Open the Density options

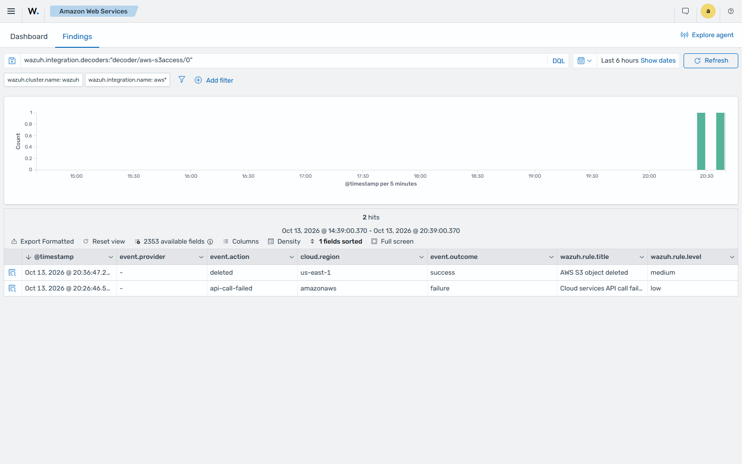pyautogui.click(x=284, y=242)
